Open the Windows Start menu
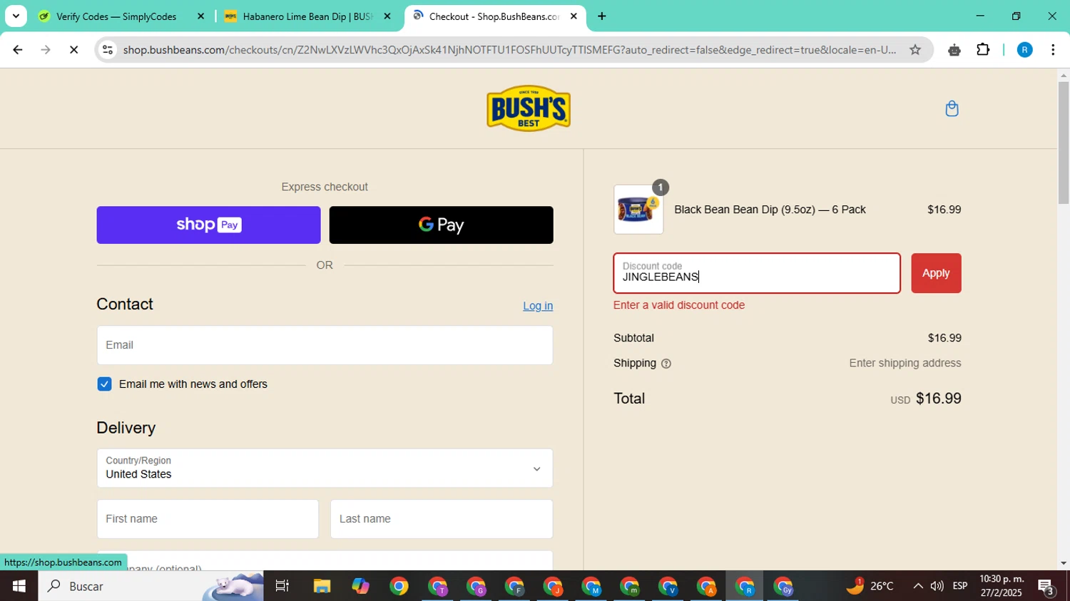 19,586
